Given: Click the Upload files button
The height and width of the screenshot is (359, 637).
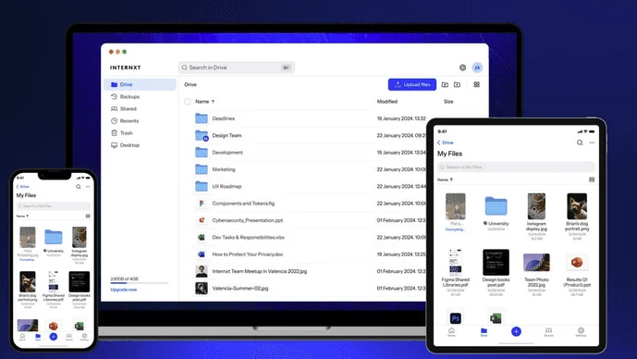Looking at the screenshot, I should 412,84.
